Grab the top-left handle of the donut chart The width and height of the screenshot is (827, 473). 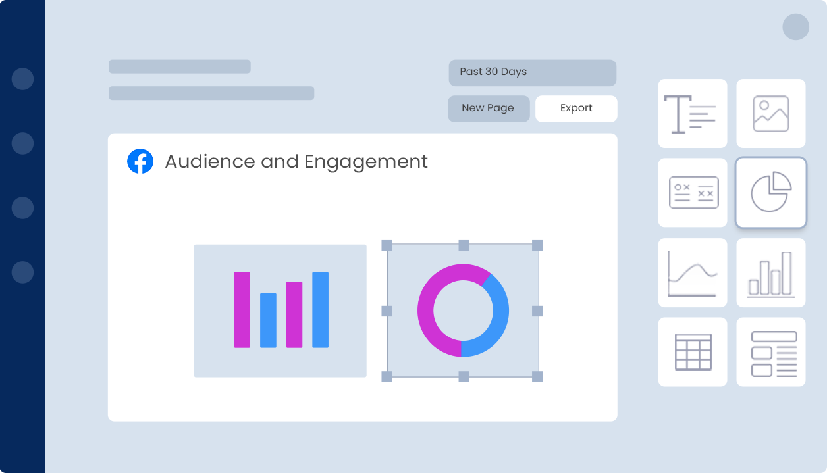[387, 245]
